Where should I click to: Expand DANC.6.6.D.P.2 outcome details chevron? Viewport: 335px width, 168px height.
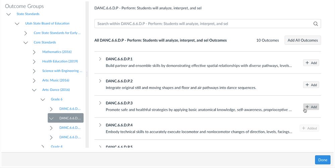(x=100, y=81)
